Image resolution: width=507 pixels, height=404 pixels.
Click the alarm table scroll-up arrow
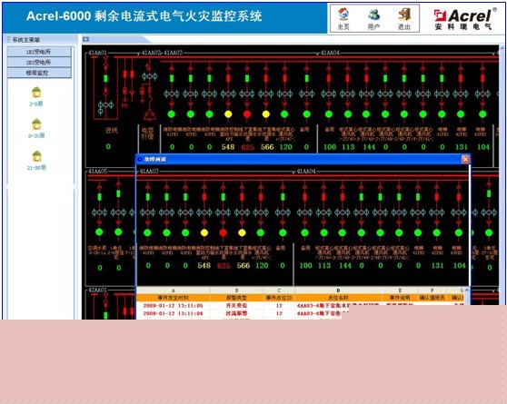tap(467, 291)
